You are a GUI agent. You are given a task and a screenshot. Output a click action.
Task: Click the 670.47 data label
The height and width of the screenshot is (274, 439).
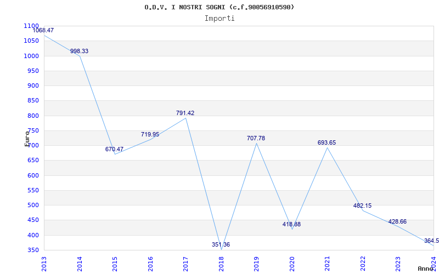[114, 149]
